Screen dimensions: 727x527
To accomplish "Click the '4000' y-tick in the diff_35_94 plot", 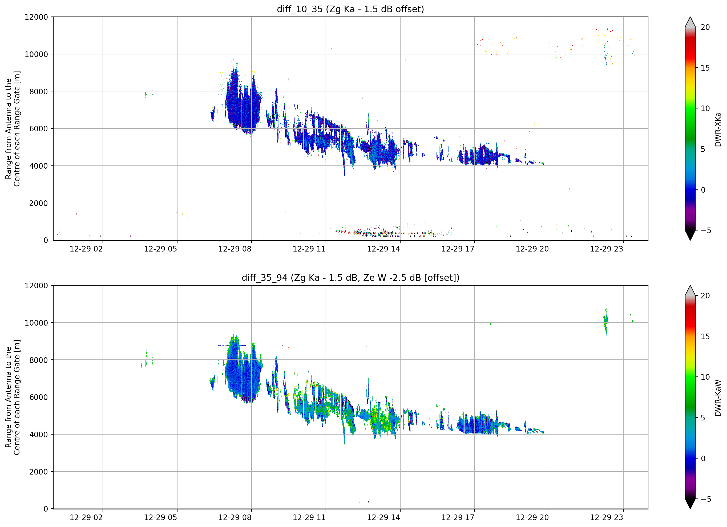I will coord(38,435).
